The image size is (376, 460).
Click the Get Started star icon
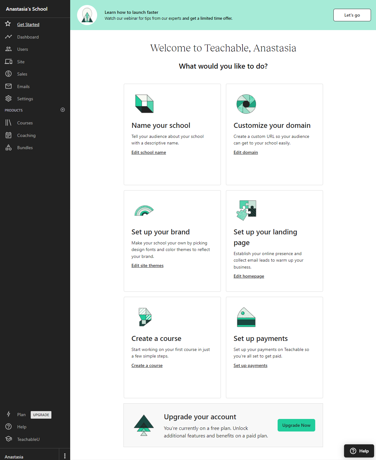tap(8, 24)
